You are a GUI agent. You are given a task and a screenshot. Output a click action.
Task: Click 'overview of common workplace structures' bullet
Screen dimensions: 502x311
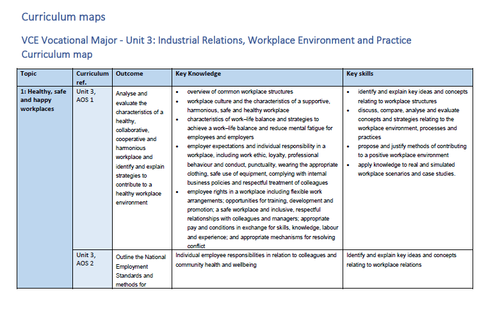tap(240, 92)
